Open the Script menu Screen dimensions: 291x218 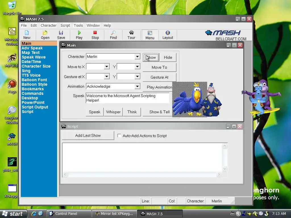click(x=65, y=25)
